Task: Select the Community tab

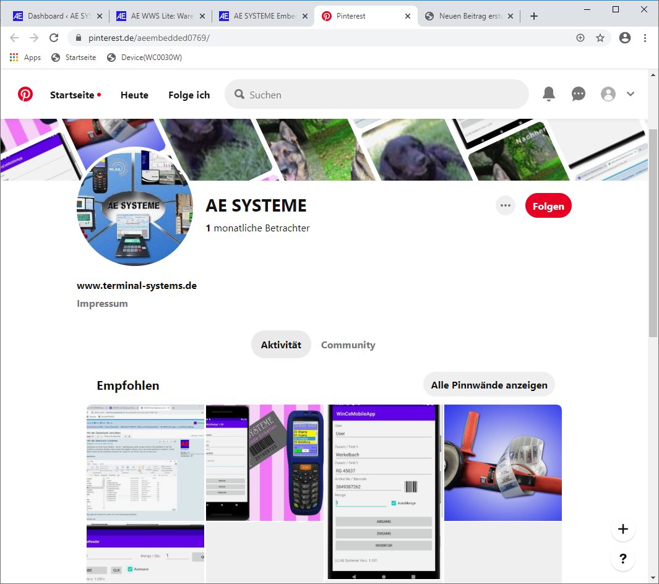Action: (x=348, y=345)
